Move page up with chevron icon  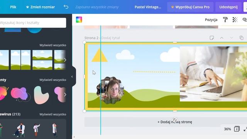tap(222, 38)
